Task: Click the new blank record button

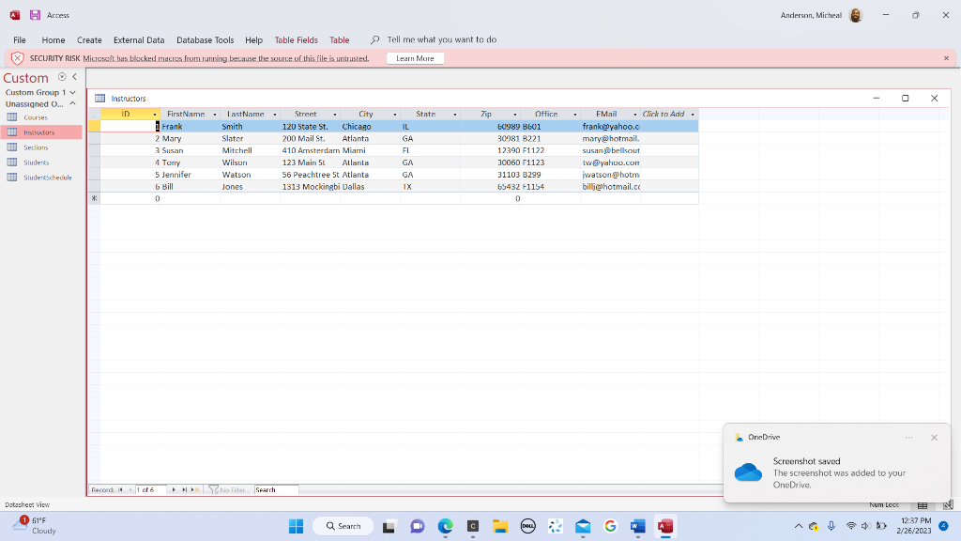Action: click(x=196, y=490)
